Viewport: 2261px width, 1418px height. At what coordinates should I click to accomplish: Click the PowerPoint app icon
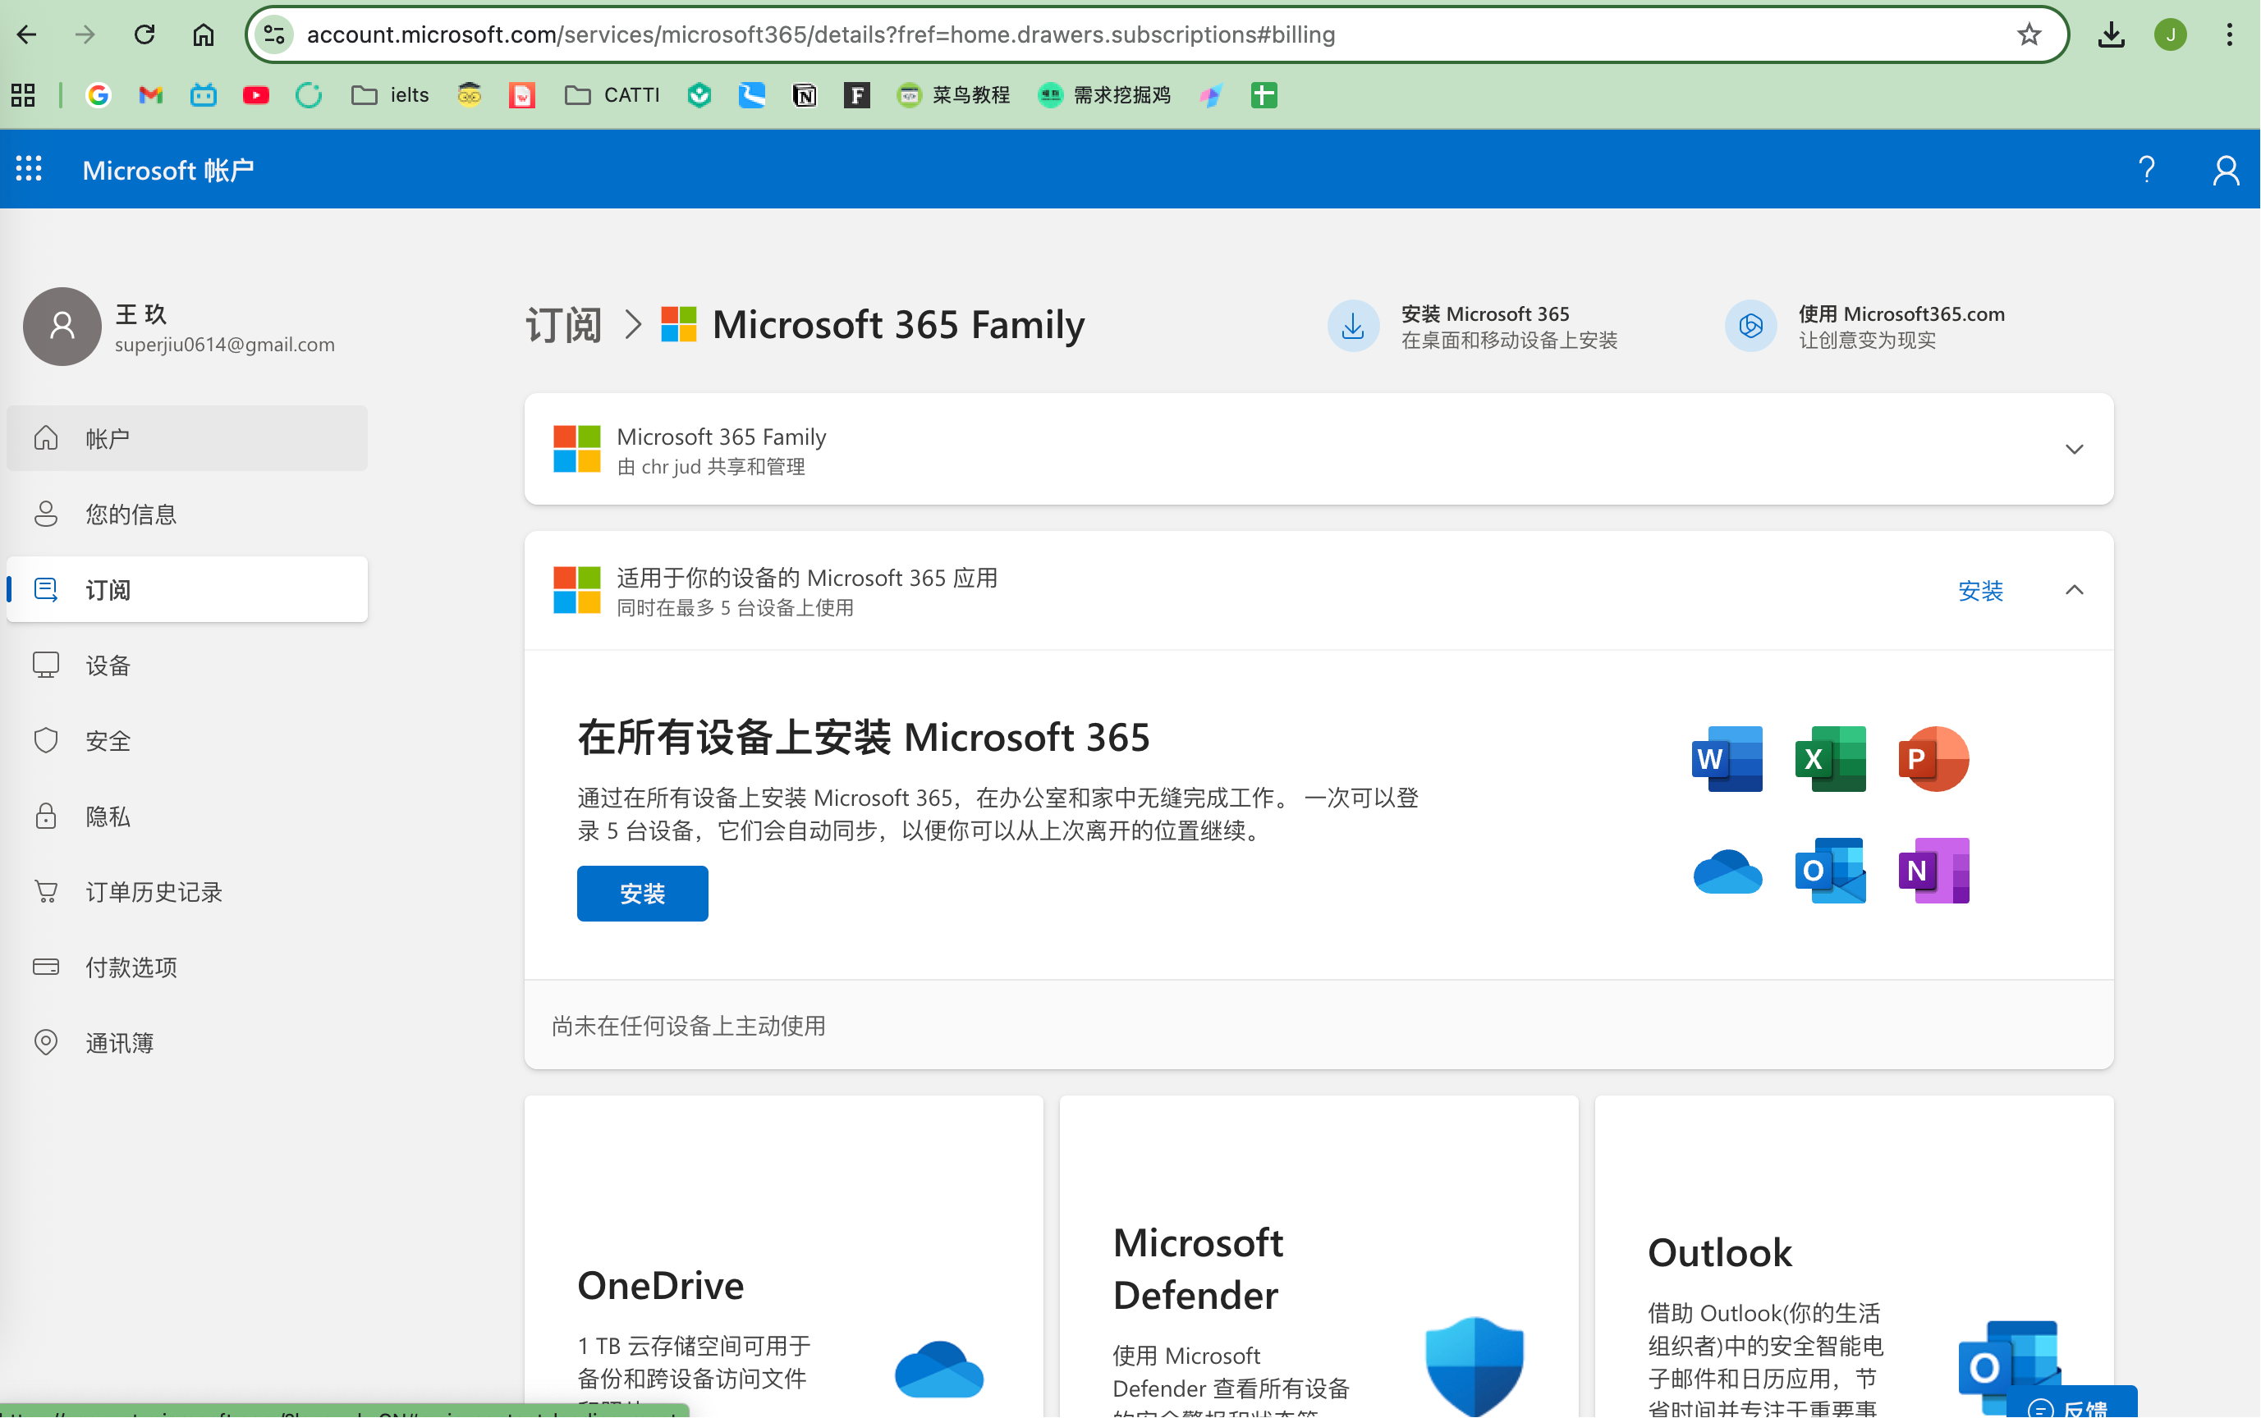[x=1933, y=759]
